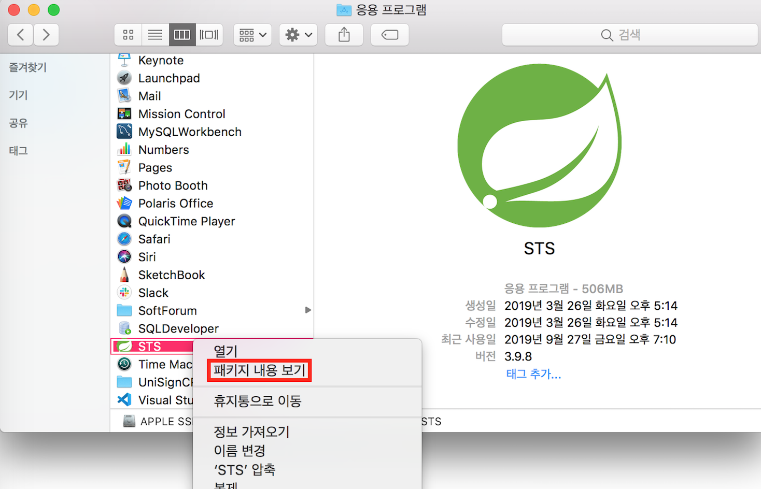The image size is (761, 489).
Task: Select 공유 sidebar heading
Action: (x=18, y=123)
